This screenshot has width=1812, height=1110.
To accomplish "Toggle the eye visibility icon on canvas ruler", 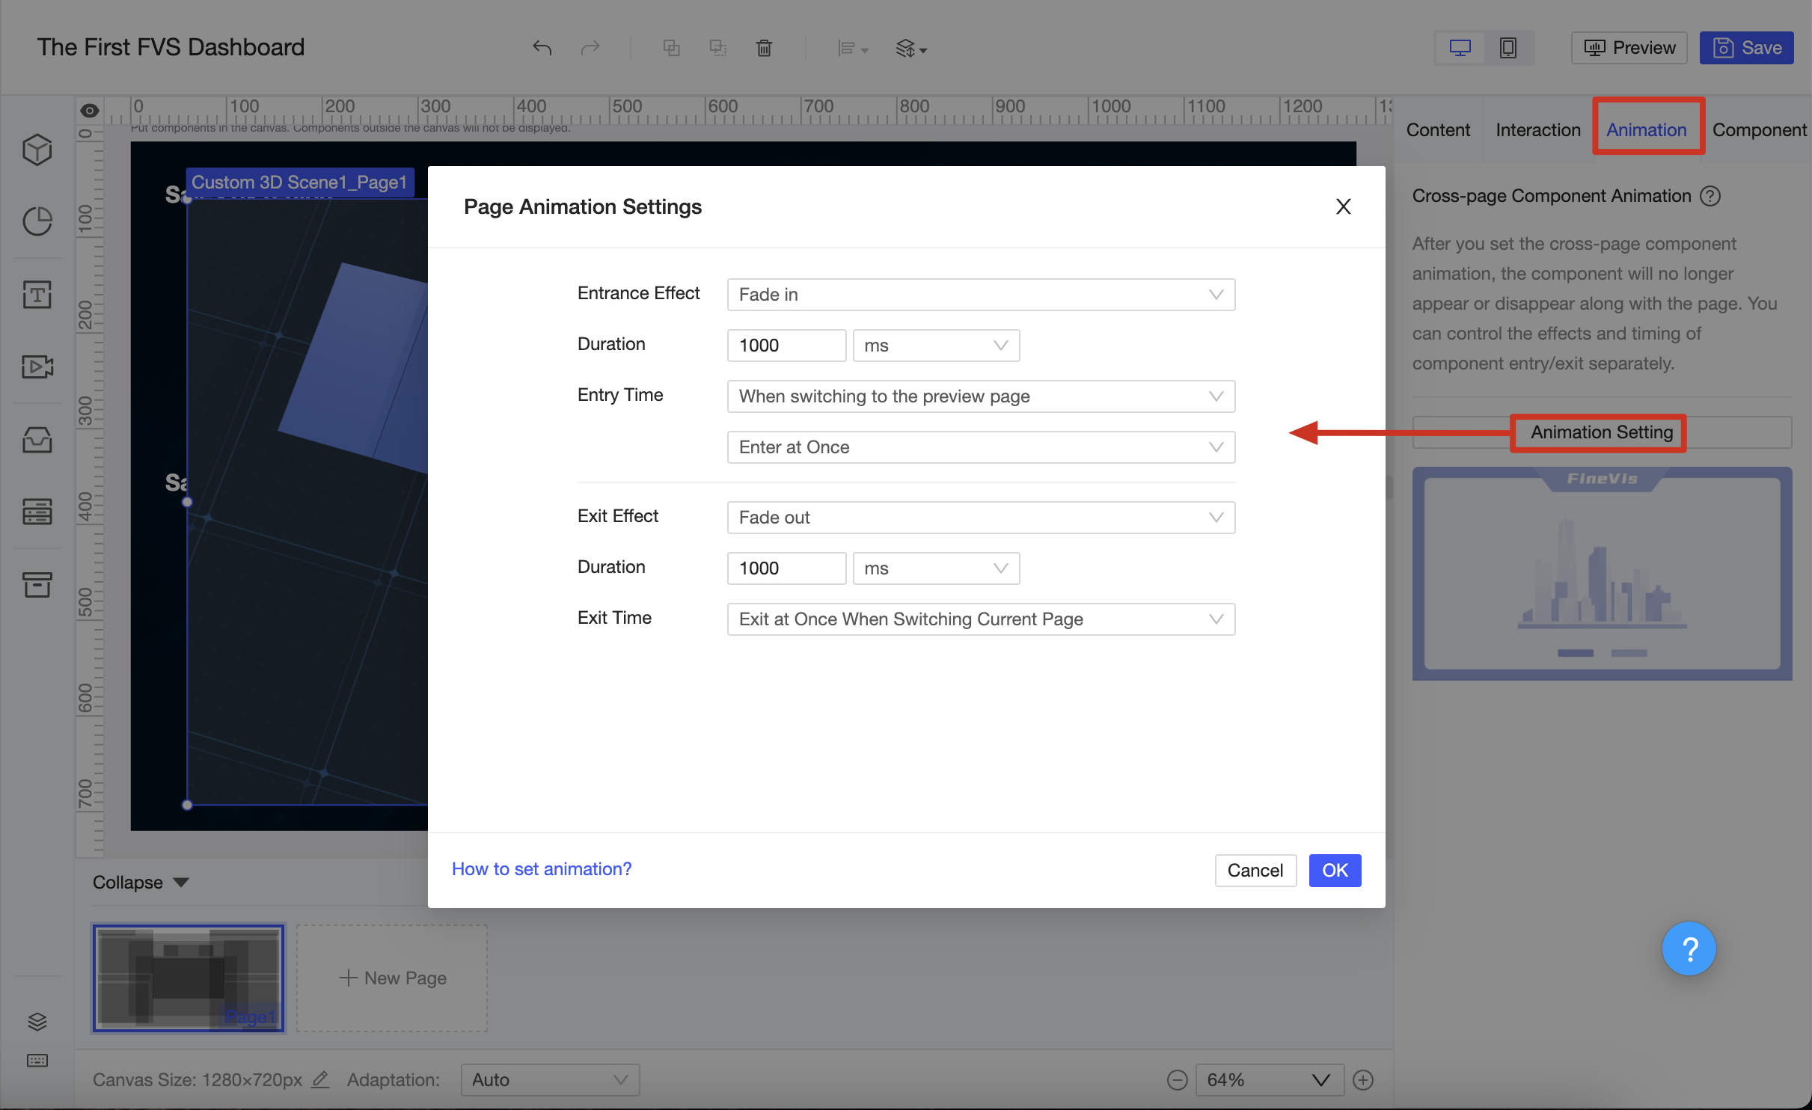I will [x=89, y=109].
